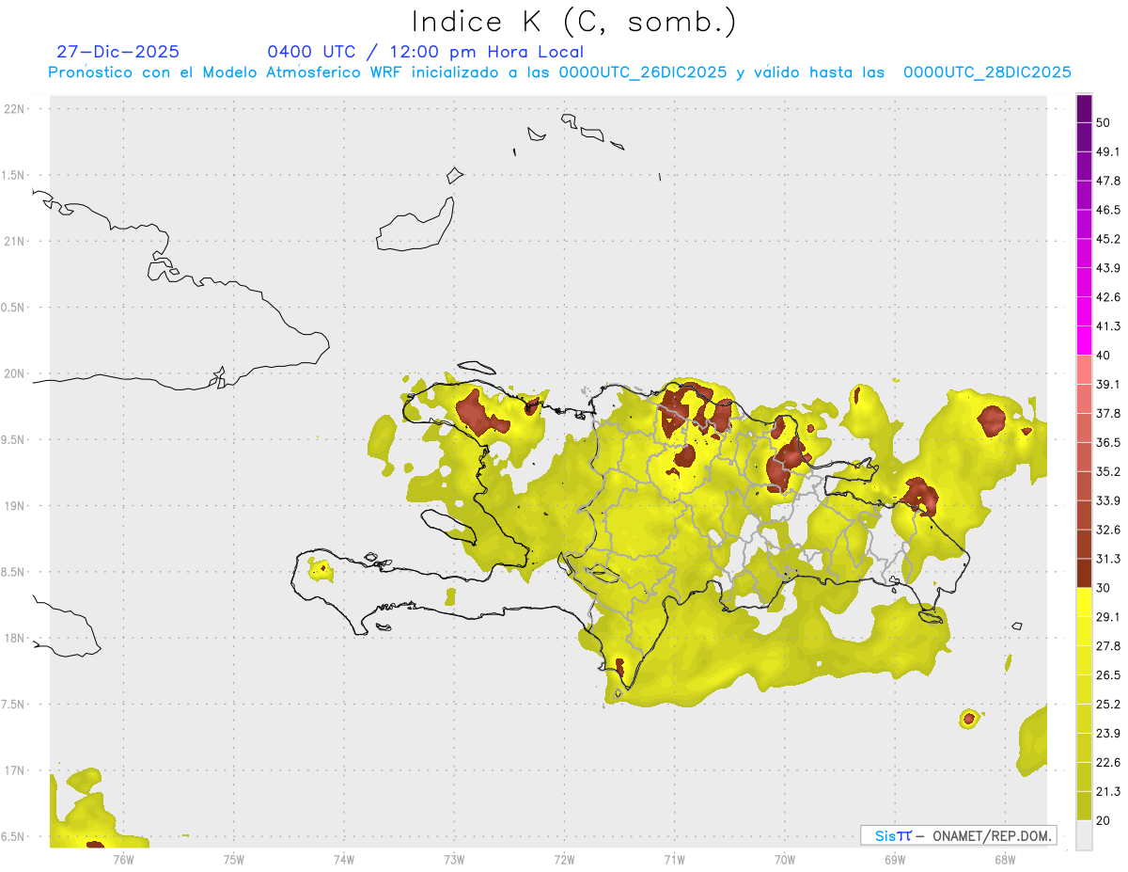Click the '35.2' color scale label

coord(1108,471)
